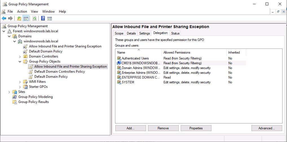Click the Group Policy Objects folder icon
Image resolution: width=287 pixels, height=142 pixels.
pos(25,61)
